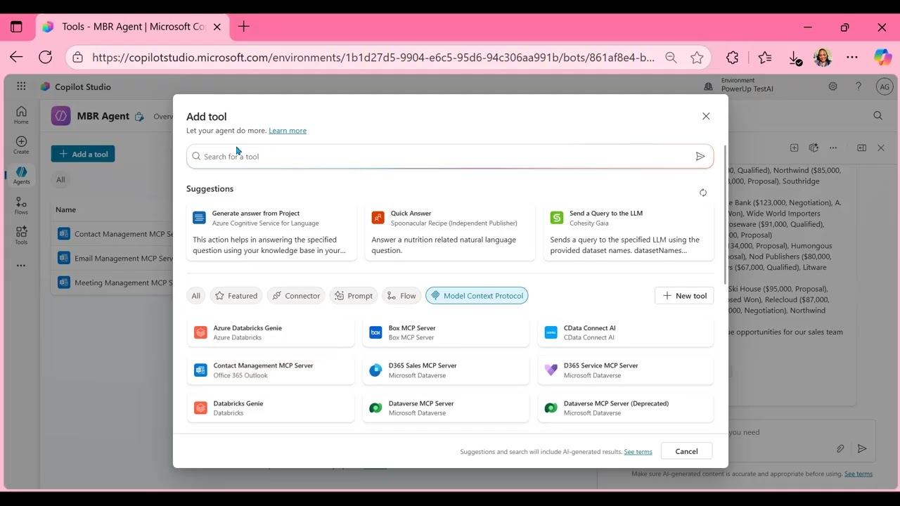
Task: Choose Box MCP Server tool
Action: pyautogui.click(x=446, y=332)
